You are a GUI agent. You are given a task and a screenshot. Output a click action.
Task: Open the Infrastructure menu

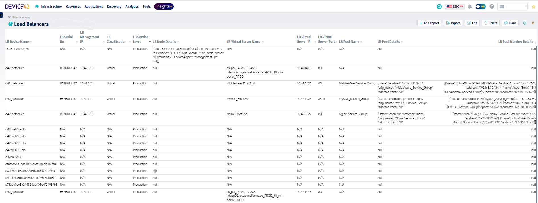(x=51, y=6)
